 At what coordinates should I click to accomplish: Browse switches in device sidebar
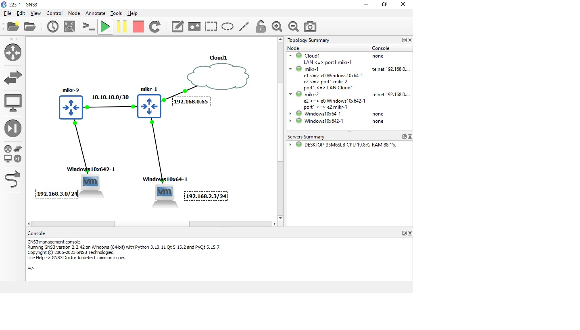point(13,78)
